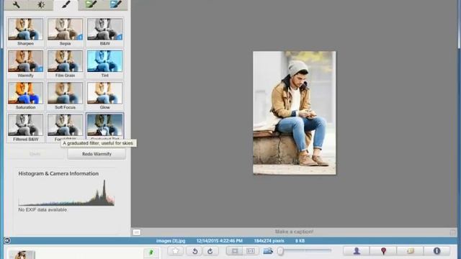Select the paintbrush effects tab
Screen dimensions: 461x259
[66, 5]
